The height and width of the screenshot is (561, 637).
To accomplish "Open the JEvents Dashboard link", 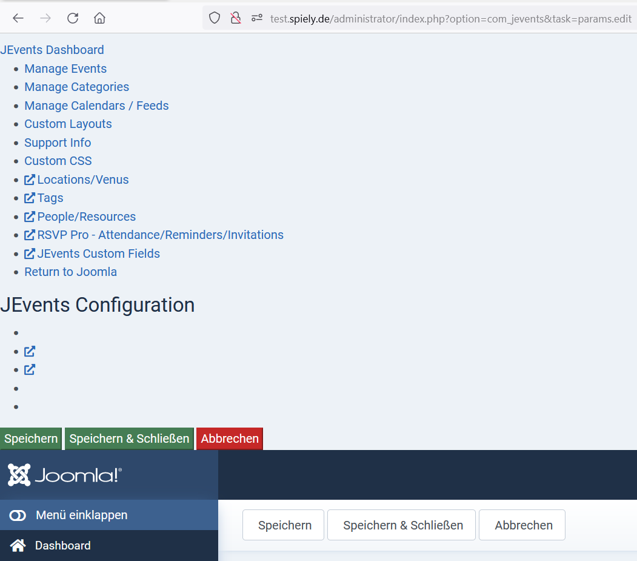I will coord(52,50).
